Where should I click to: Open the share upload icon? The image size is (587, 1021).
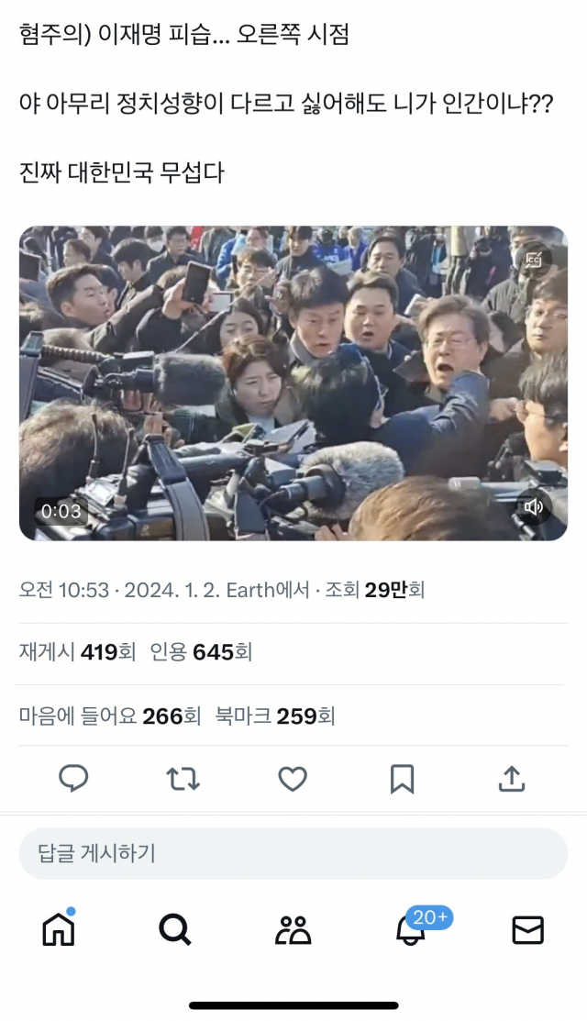tap(512, 778)
